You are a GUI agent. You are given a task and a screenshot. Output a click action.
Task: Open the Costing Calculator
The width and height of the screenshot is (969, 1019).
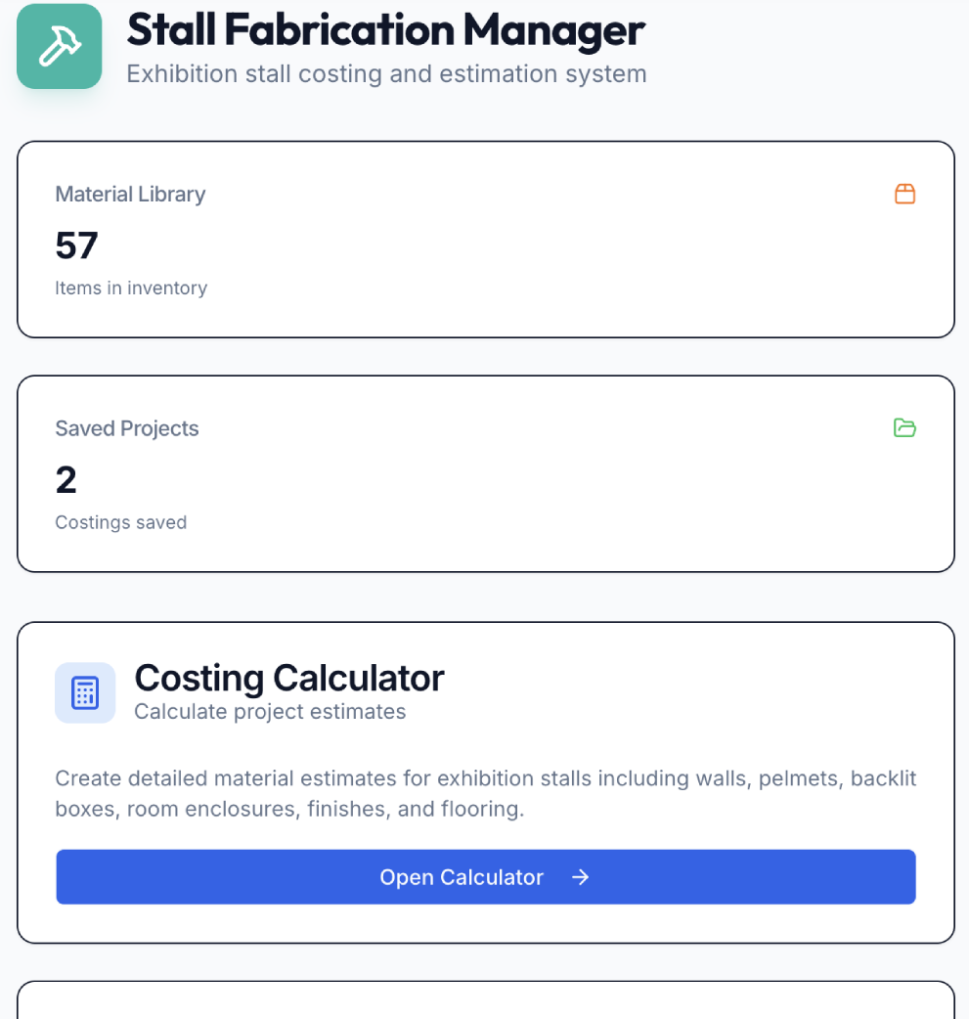(x=485, y=877)
